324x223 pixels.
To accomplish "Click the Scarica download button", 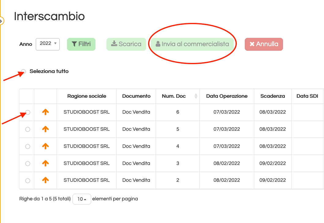I will click(x=126, y=44).
